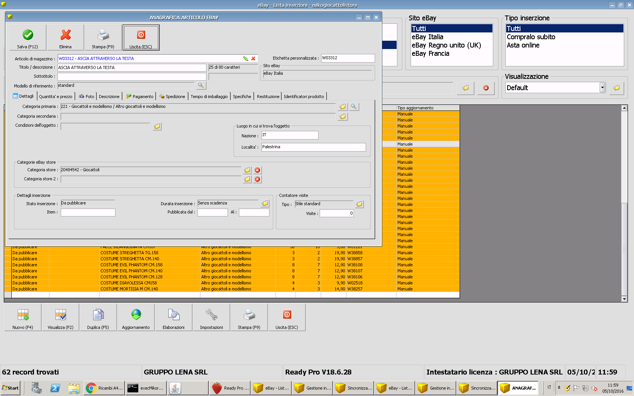Viewport: 634px width, 396px height.
Task: Select Tutti in Tipo inserzione list
Action: coord(564,29)
